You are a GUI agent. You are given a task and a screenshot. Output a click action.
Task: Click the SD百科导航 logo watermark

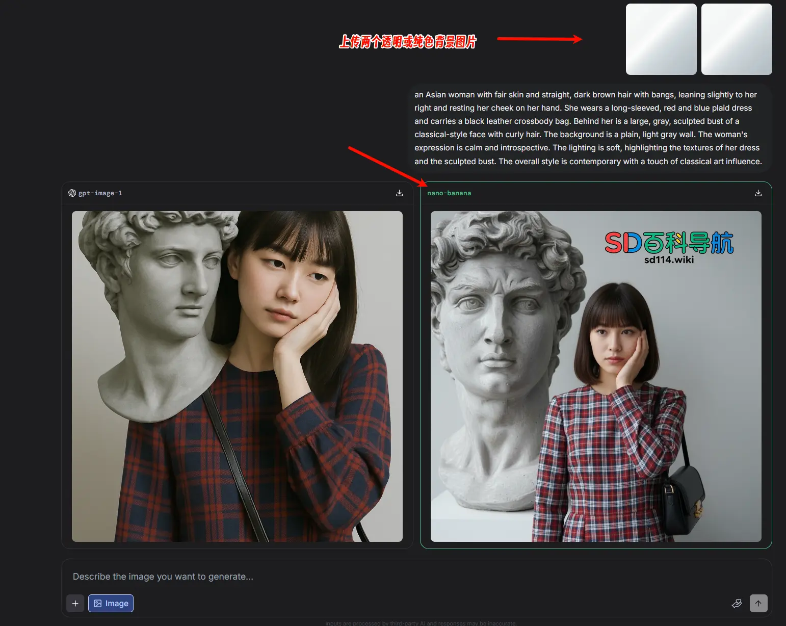click(669, 243)
